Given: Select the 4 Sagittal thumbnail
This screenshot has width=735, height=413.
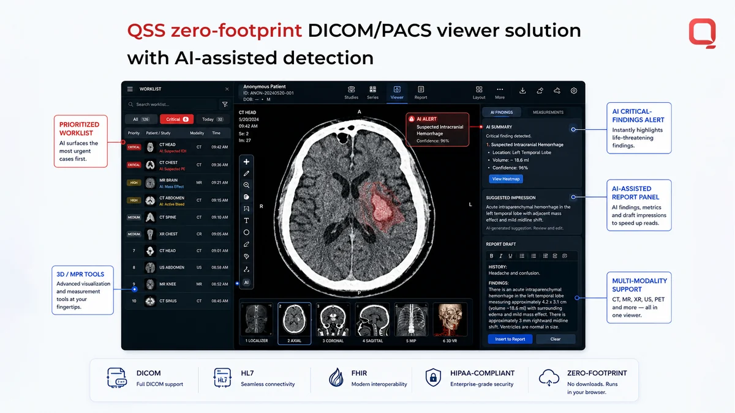Looking at the screenshot, I should tap(372, 323).
